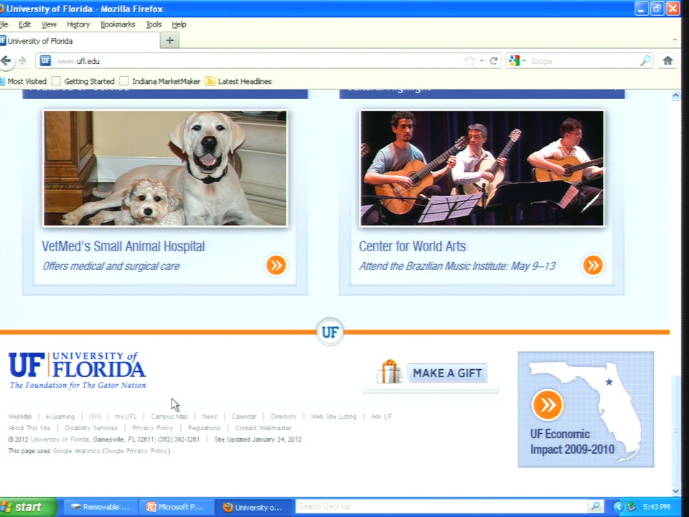Open the WebMail footer link
689x517 pixels.
click(x=20, y=416)
